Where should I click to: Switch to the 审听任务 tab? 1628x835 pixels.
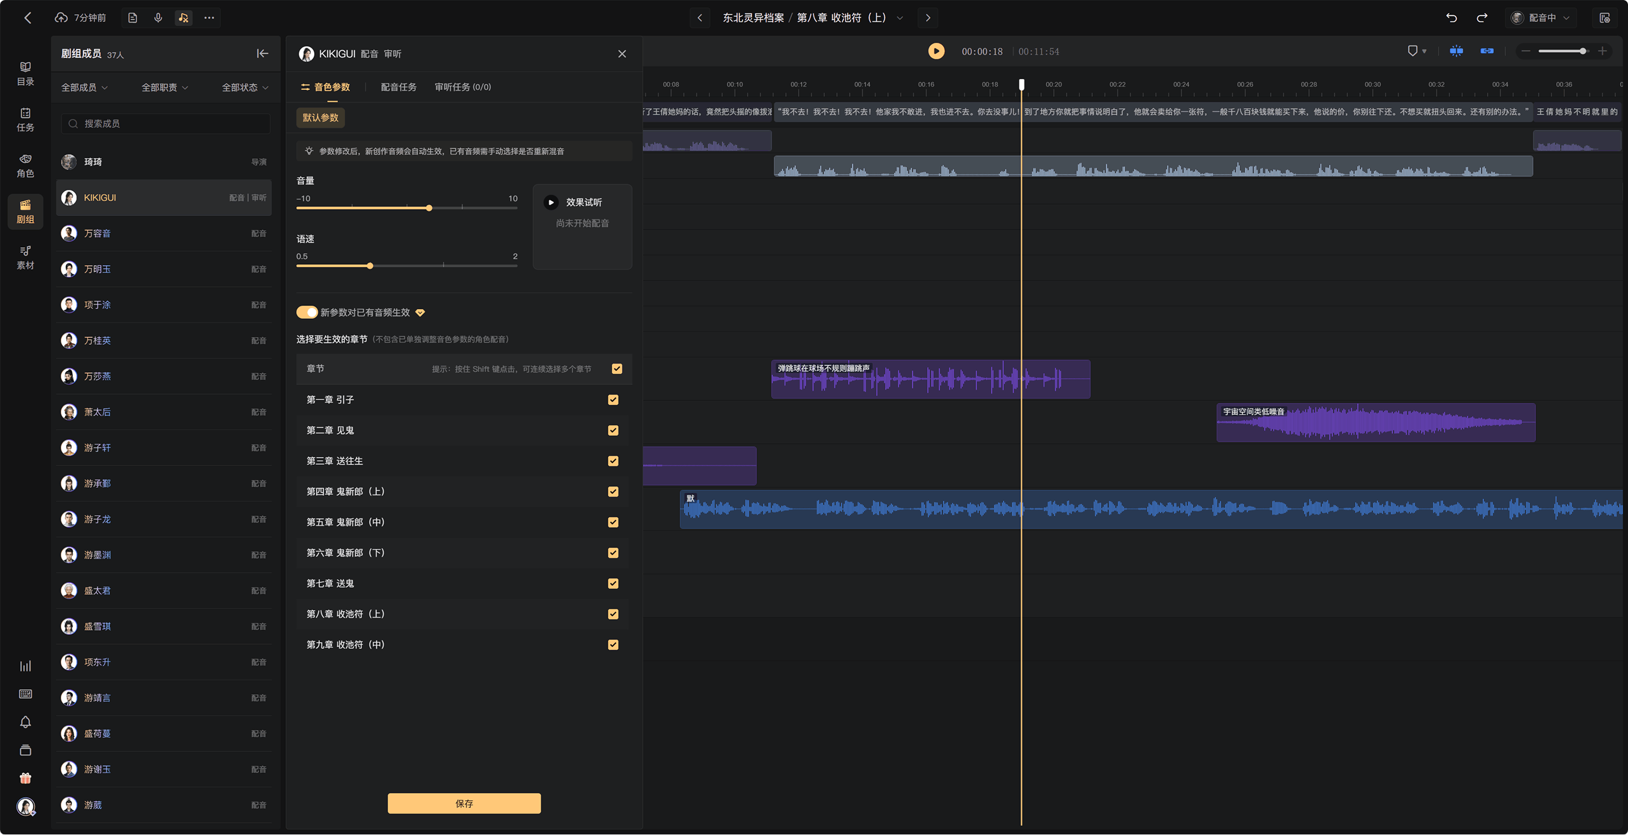[x=462, y=87]
